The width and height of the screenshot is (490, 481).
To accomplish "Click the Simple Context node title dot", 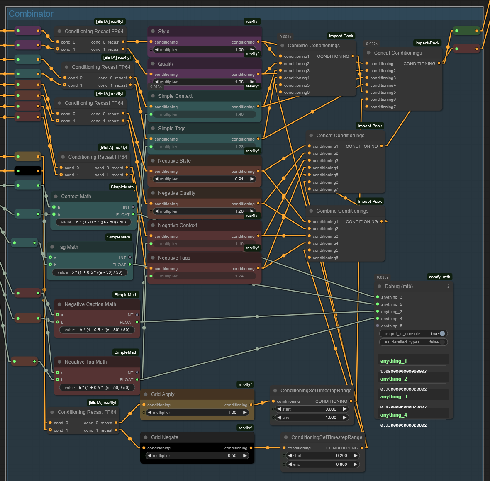I will coord(153,96).
